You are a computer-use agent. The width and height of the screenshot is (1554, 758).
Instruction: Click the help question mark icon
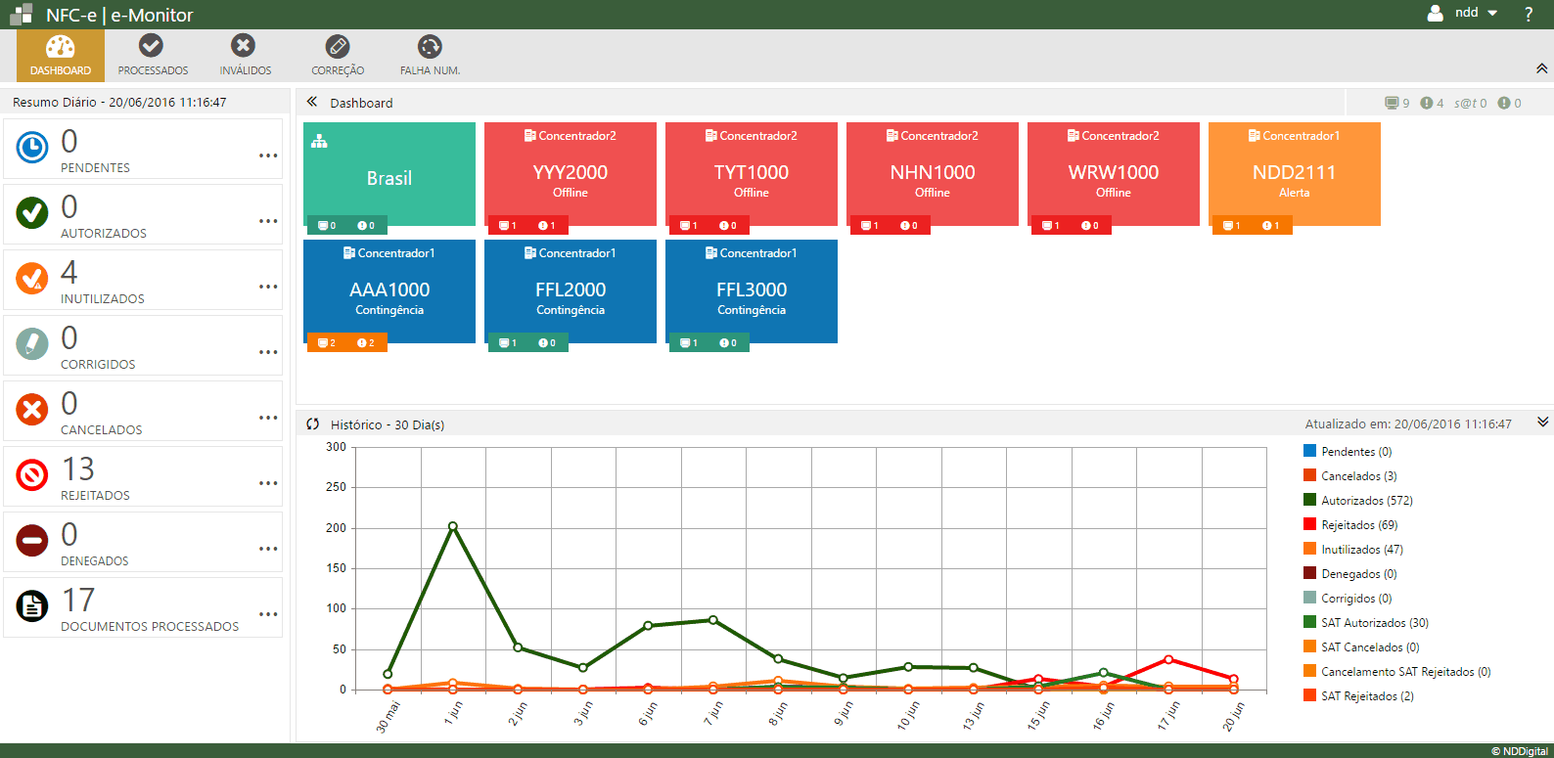[x=1529, y=14]
